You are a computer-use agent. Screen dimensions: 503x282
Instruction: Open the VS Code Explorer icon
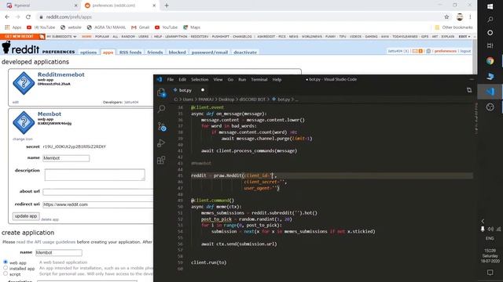click(161, 92)
